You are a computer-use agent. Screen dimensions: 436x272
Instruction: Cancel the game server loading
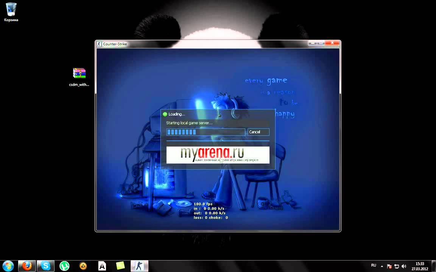tap(258, 132)
